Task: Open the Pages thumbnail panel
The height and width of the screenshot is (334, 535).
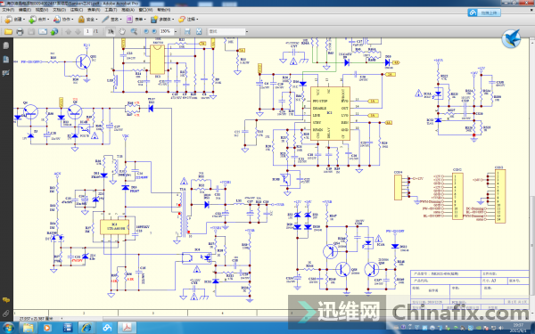Action: [6, 45]
